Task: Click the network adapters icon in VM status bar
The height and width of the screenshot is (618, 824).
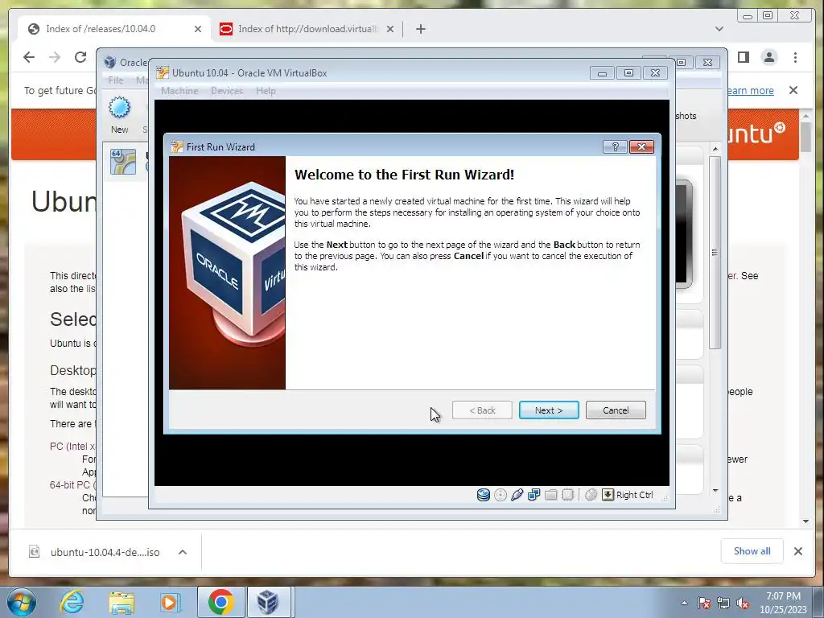Action: click(x=534, y=495)
